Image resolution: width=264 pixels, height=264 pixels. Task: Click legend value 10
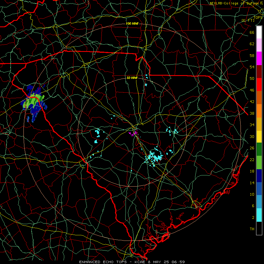[252, 194]
